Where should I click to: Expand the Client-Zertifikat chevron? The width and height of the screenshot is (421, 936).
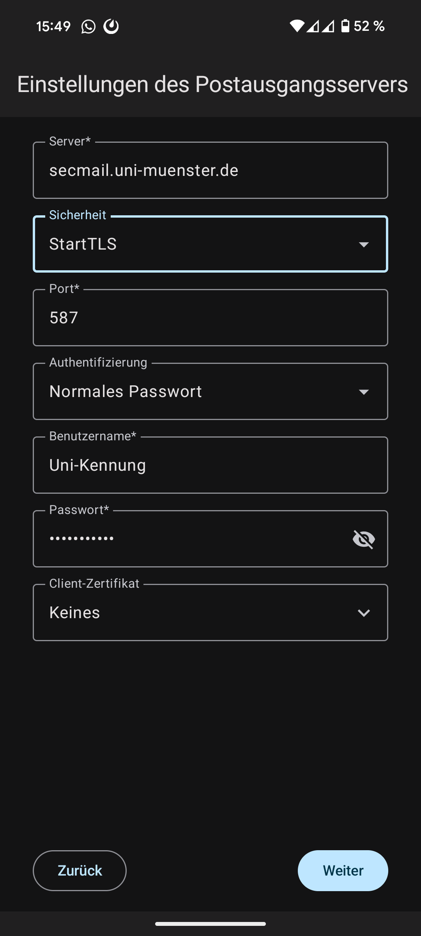pyautogui.click(x=364, y=613)
